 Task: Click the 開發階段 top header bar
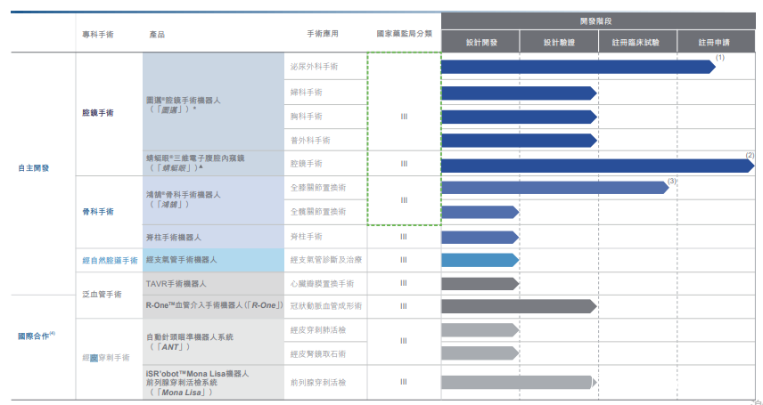[598, 20]
